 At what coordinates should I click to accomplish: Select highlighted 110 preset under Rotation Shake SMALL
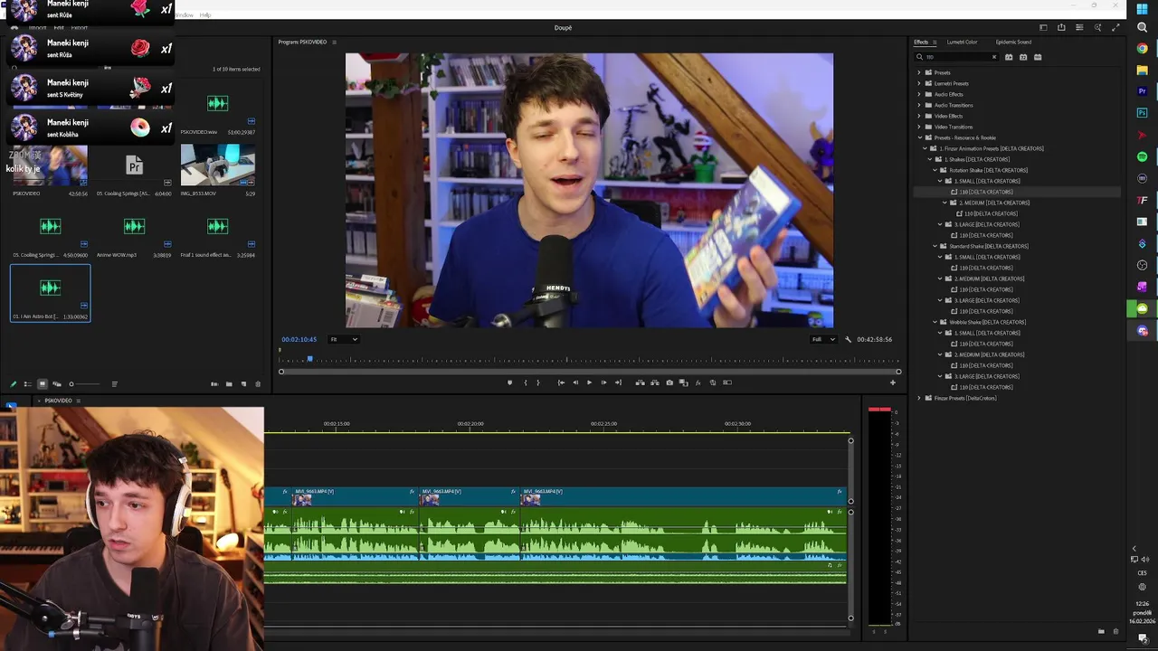click(x=986, y=192)
